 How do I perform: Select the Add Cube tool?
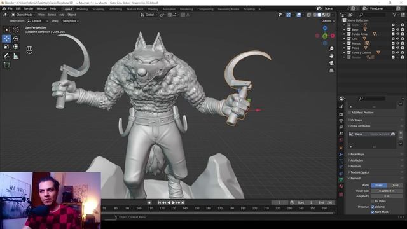coord(7,65)
